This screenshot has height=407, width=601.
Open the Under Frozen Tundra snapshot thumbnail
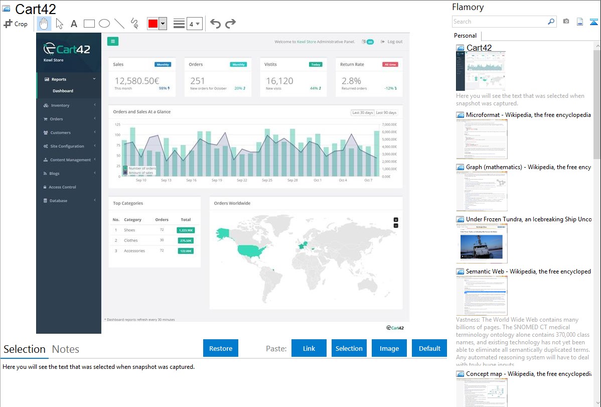(482, 243)
